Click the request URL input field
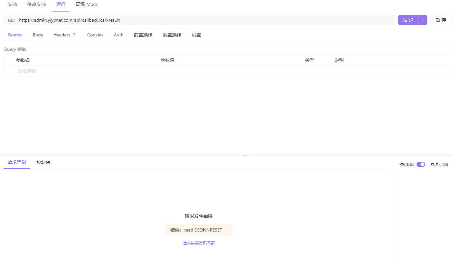The height and width of the screenshot is (264, 453). point(204,20)
